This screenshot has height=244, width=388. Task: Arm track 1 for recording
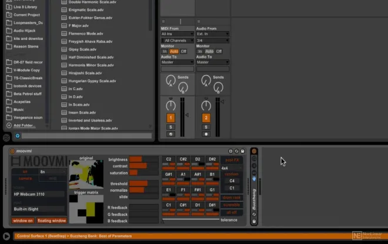pyautogui.click(x=170, y=134)
